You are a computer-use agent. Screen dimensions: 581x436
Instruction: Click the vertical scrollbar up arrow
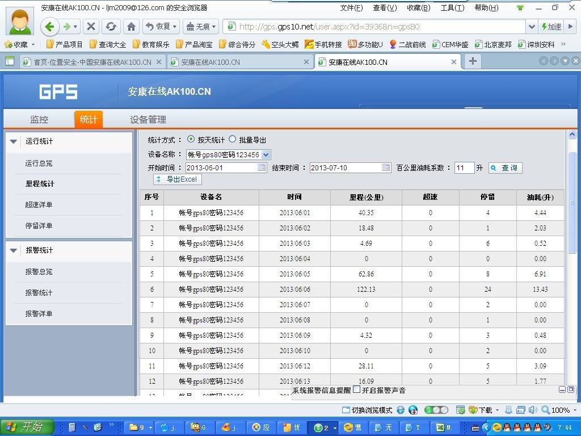coord(572,134)
